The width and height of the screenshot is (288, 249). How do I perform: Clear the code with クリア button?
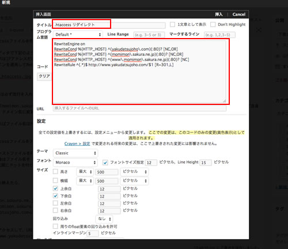[44, 76]
